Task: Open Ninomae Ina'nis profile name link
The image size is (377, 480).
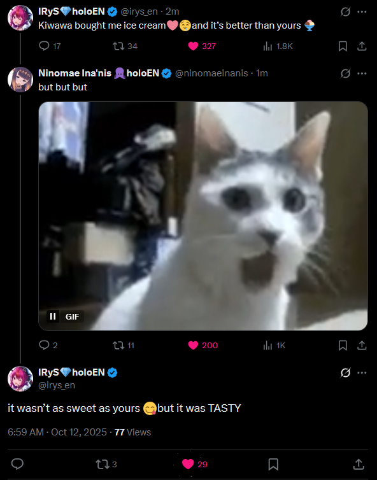Action: click(x=75, y=73)
